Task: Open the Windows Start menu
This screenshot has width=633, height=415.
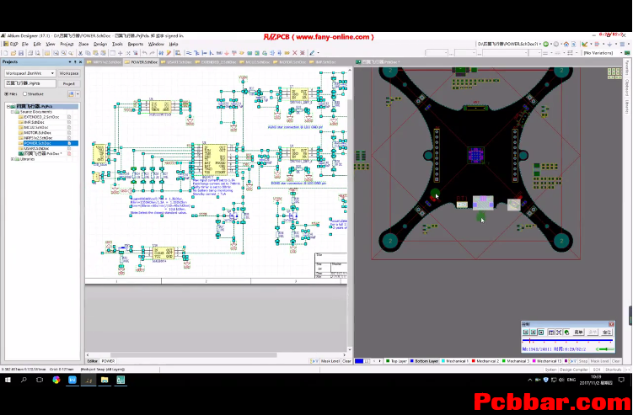Action: click(8, 380)
